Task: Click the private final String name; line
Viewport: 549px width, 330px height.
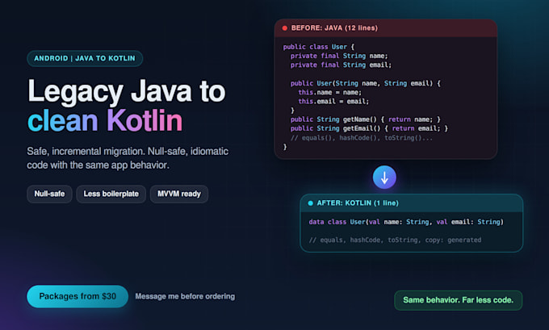Action: coord(339,56)
